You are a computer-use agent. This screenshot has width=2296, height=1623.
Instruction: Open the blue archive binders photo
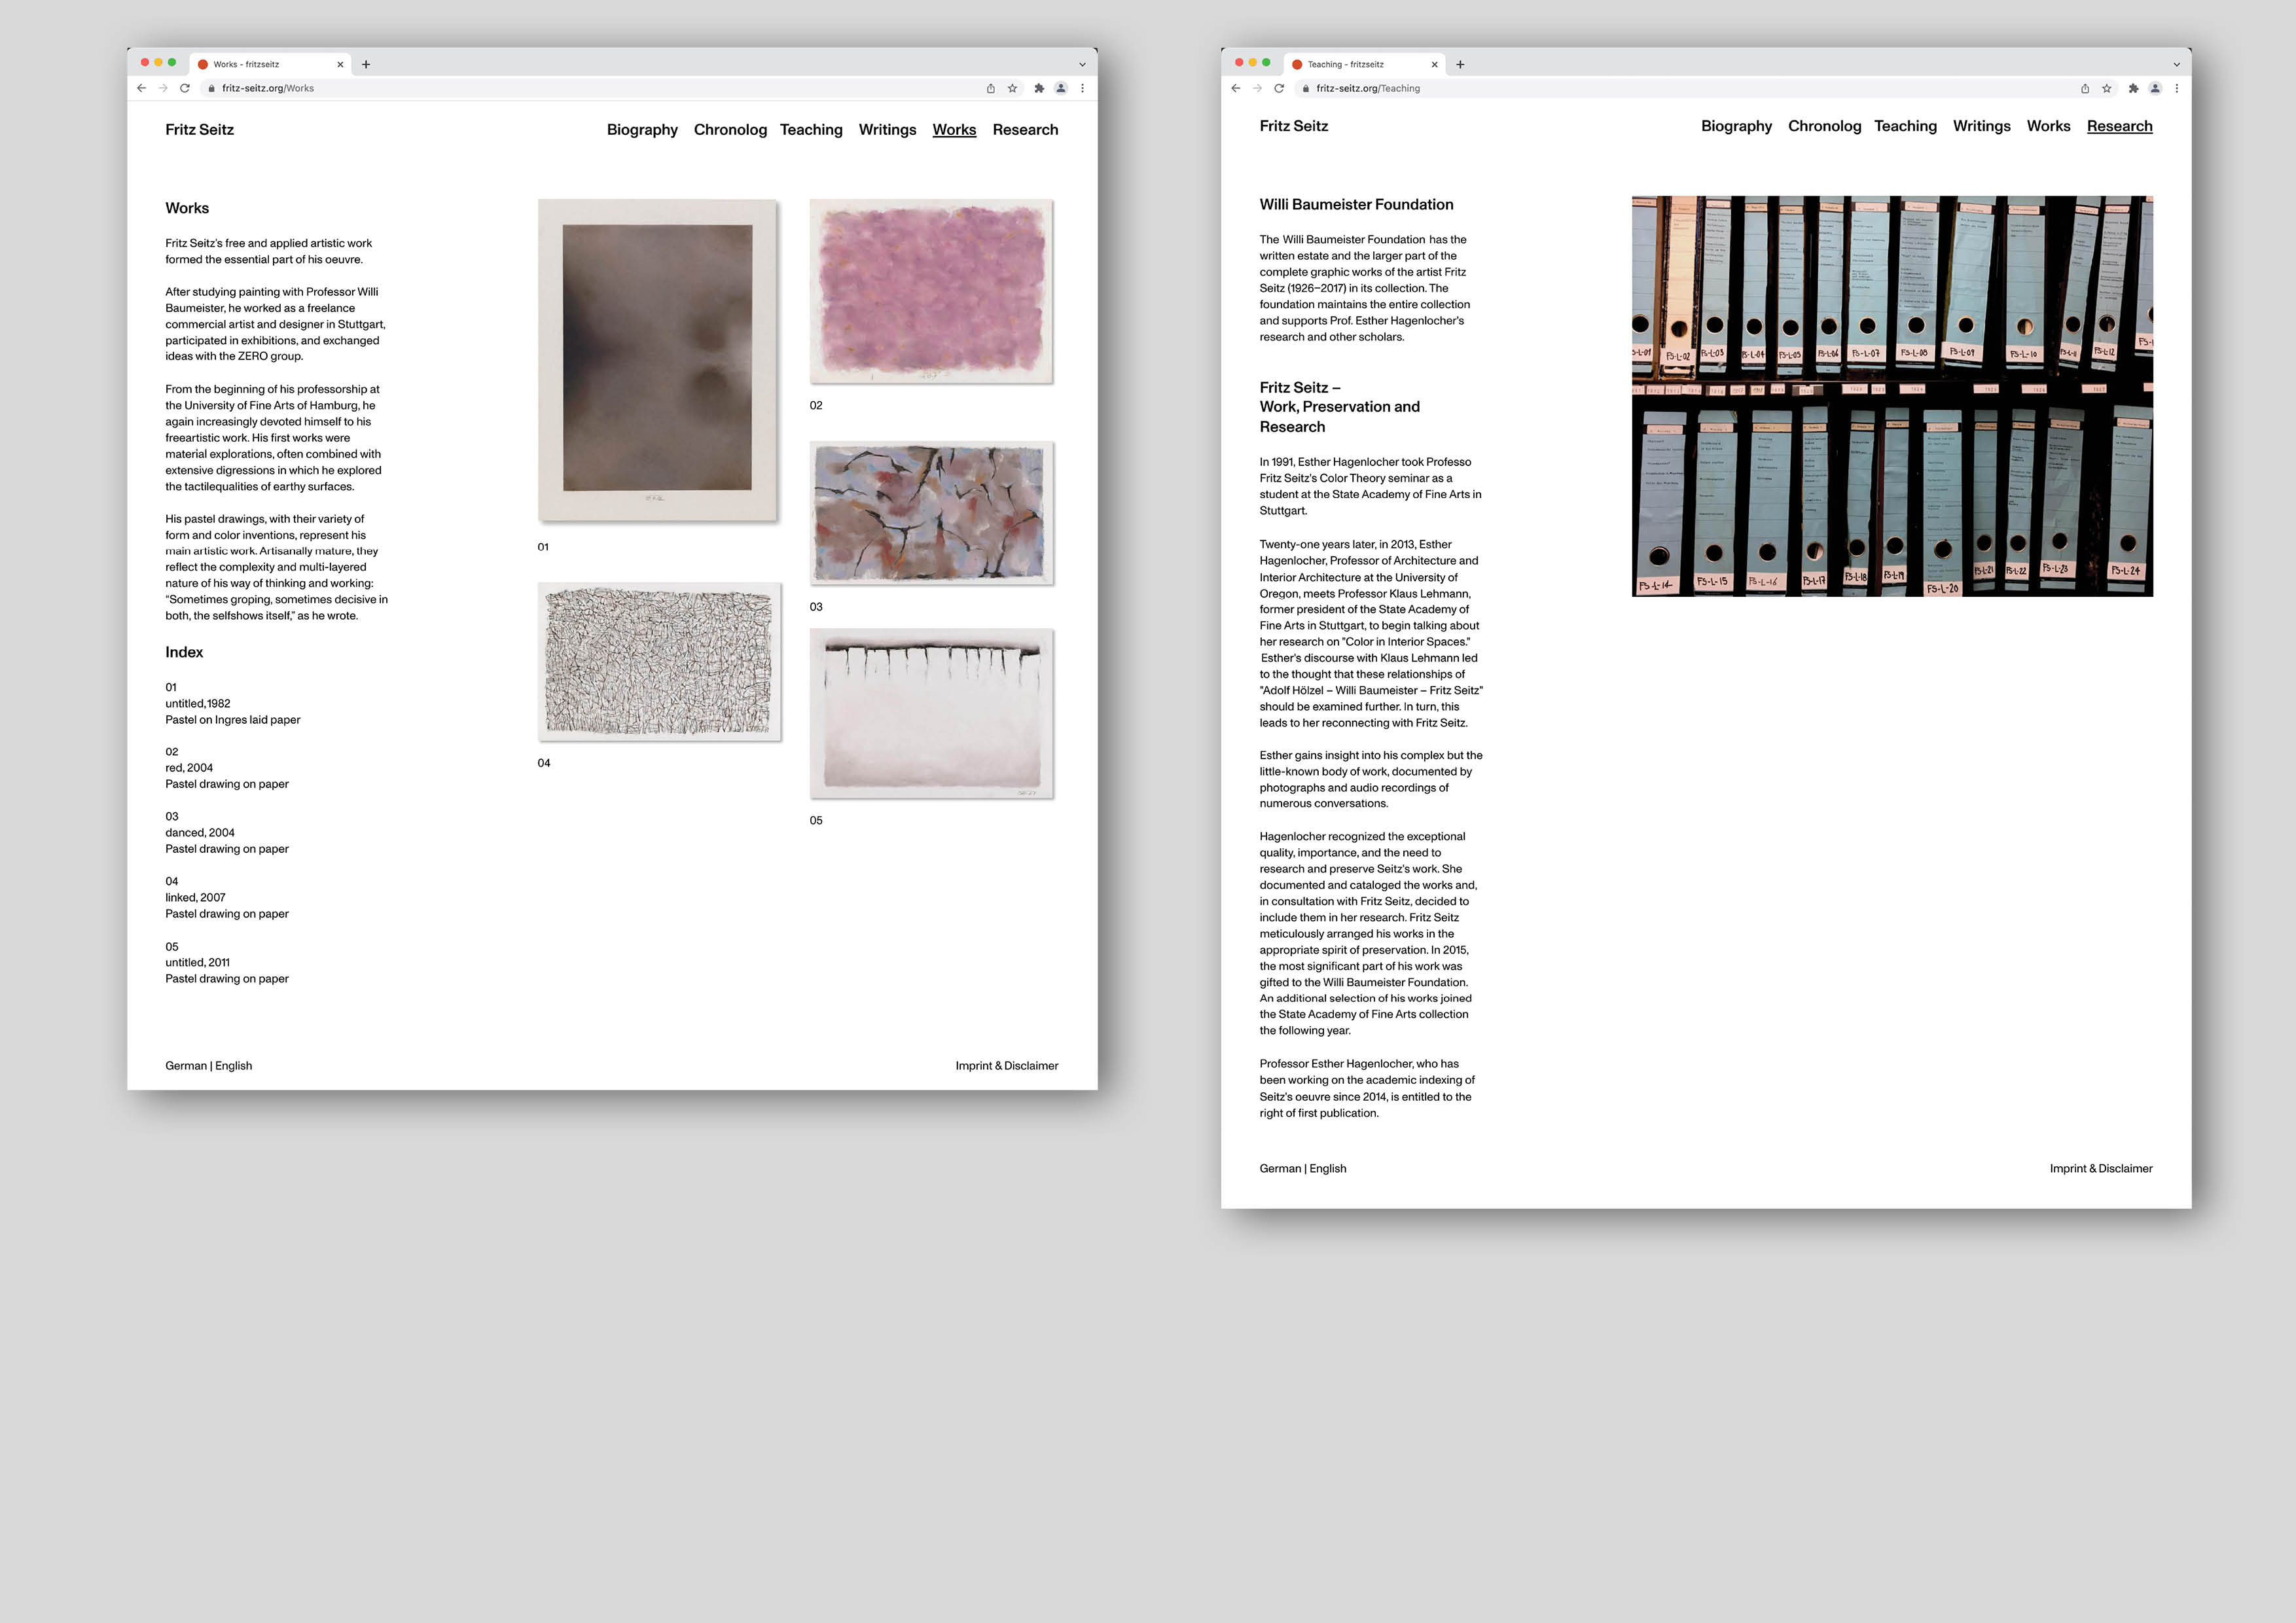pyautogui.click(x=1892, y=396)
